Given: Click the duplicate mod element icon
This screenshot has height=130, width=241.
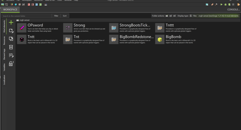Looking at the screenshot, I should click(11, 39).
